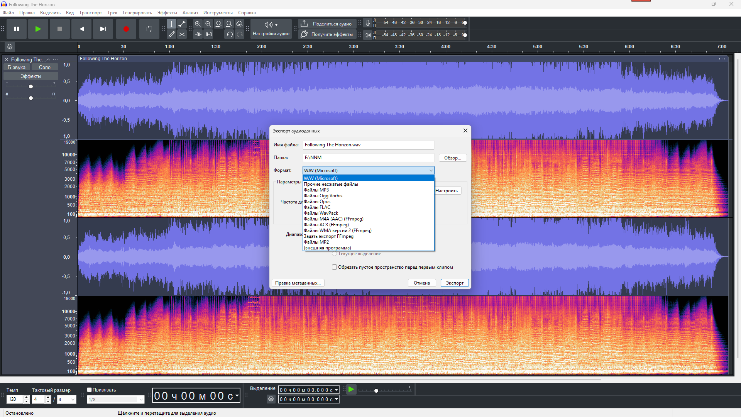Image resolution: width=741 pixels, height=417 pixels.
Task: Click the Undo arrow icon
Action: tap(229, 34)
